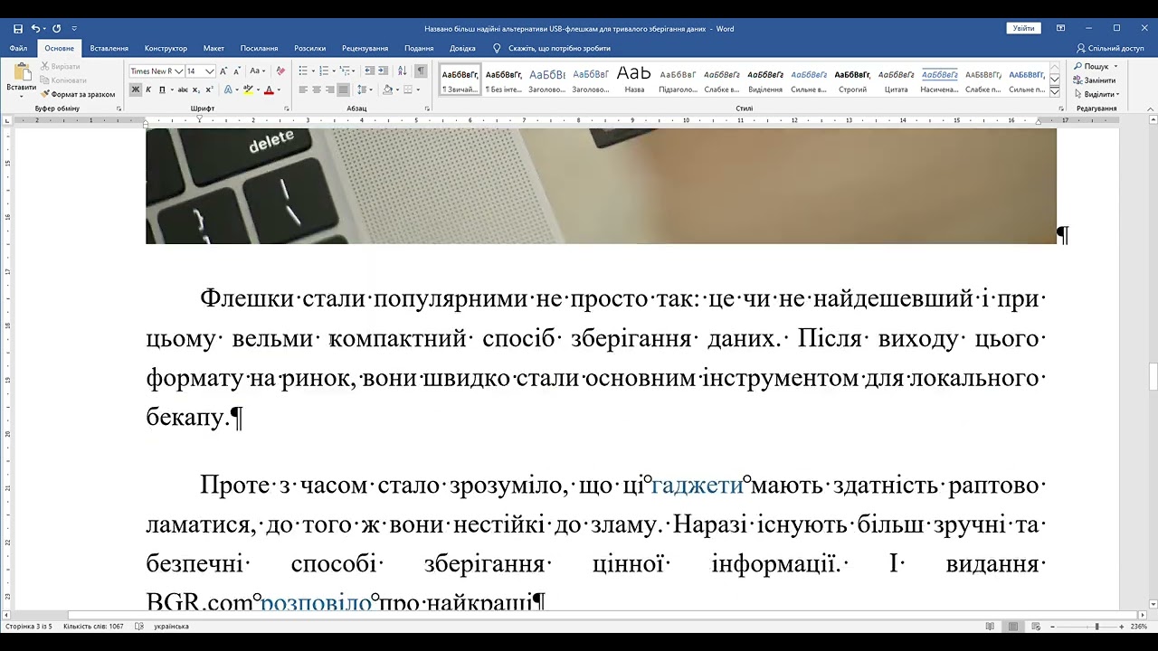Open the Aa change case menu

(x=257, y=71)
